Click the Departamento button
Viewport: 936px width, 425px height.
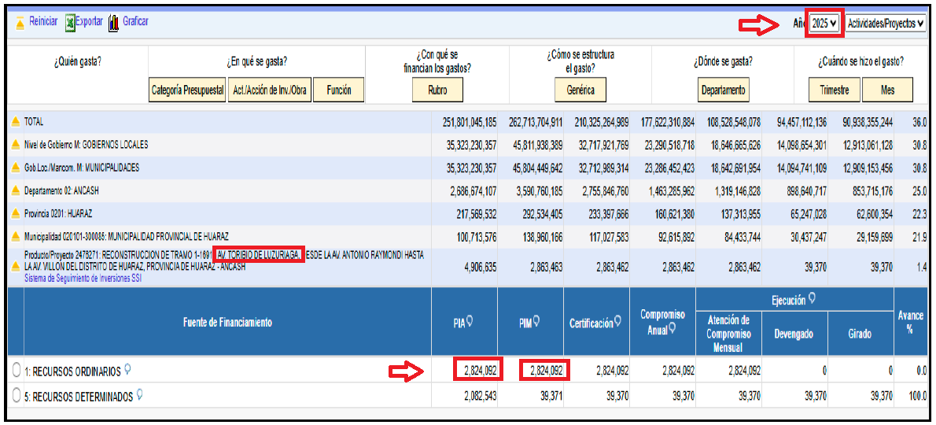(724, 91)
